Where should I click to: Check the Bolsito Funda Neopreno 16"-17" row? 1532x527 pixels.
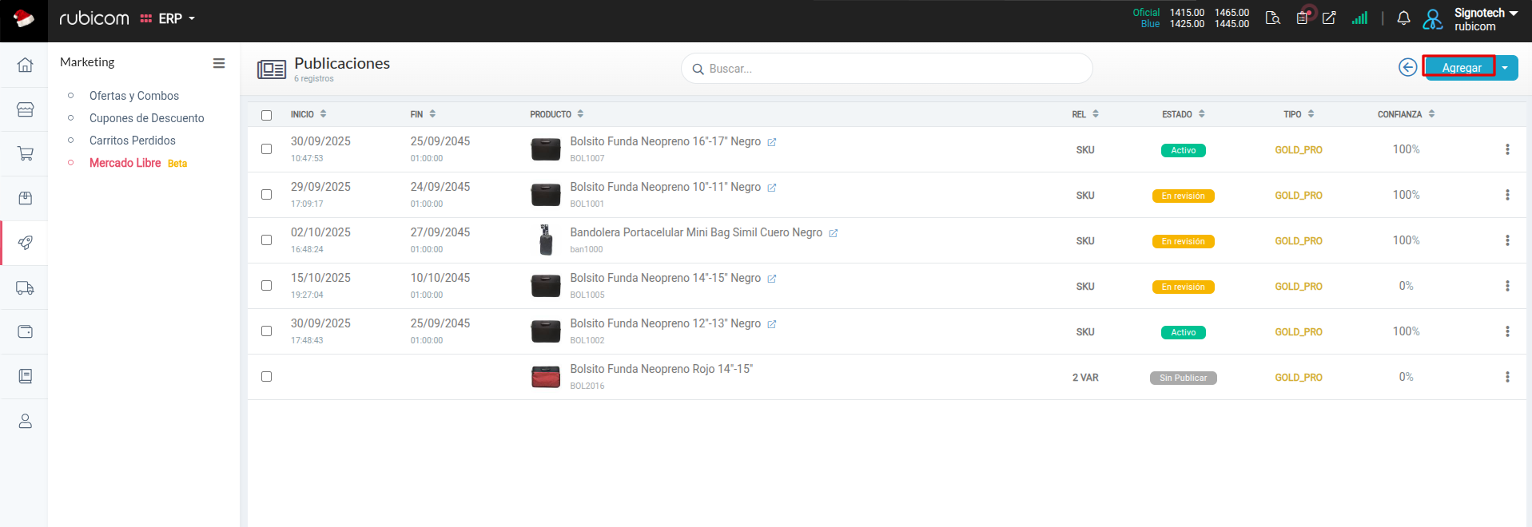267,149
